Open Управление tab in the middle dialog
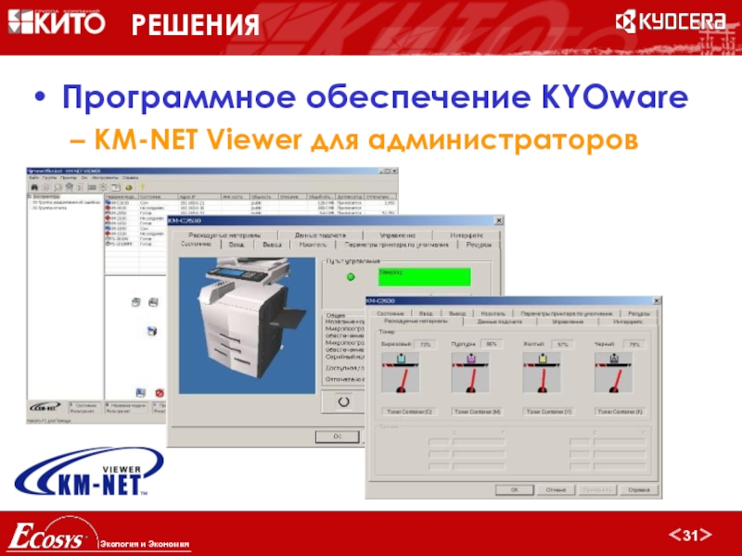 (398, 235)
